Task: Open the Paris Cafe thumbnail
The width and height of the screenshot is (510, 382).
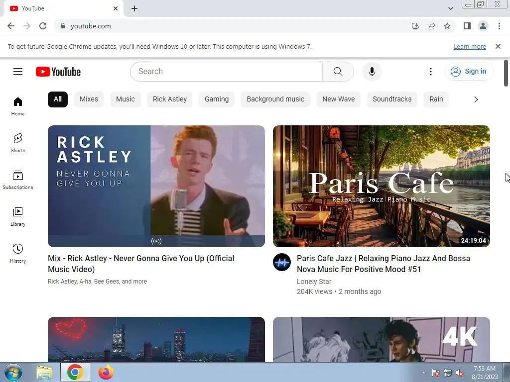Action: (381, 186)
